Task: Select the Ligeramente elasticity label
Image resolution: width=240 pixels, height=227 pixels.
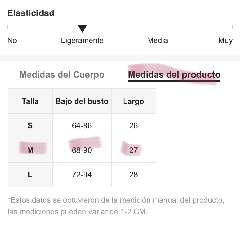Action: coord(82,40)
